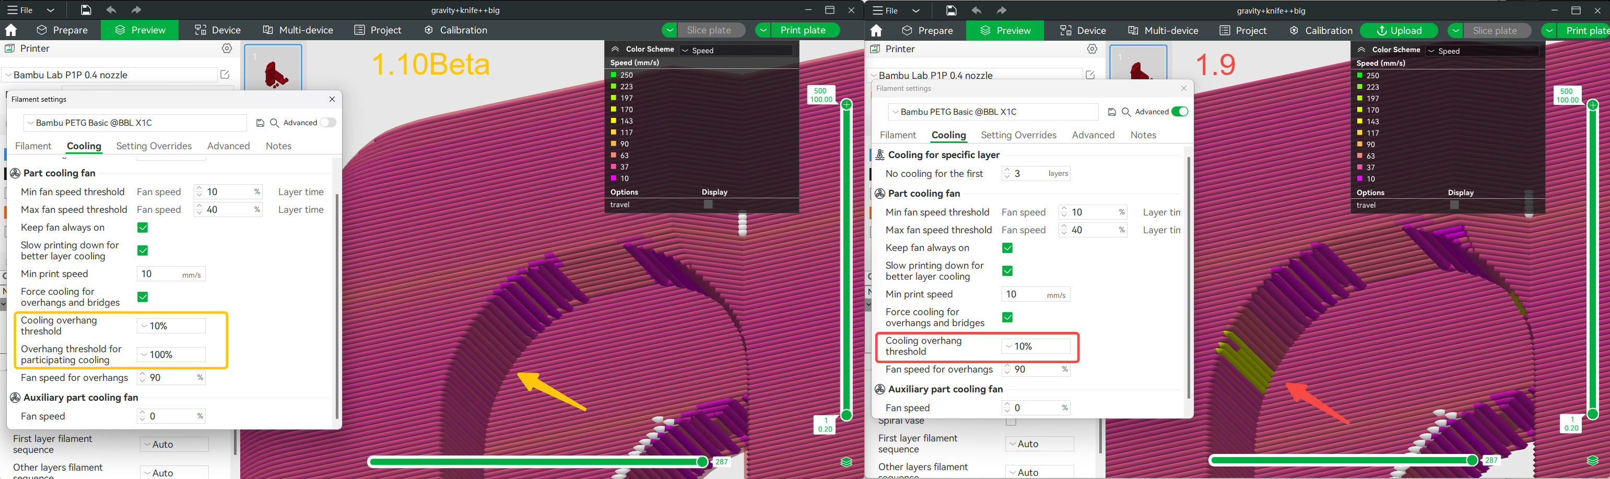Viewport: 1610px width, 479px height.
Task: Uncheck Slow printing down checkbox in 1.10Beta
Action: coord(143,250)
